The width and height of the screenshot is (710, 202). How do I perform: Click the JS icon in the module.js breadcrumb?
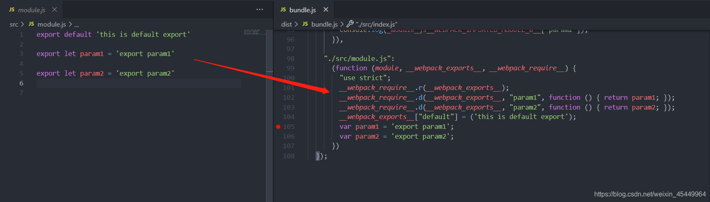[x=31, y=24]
